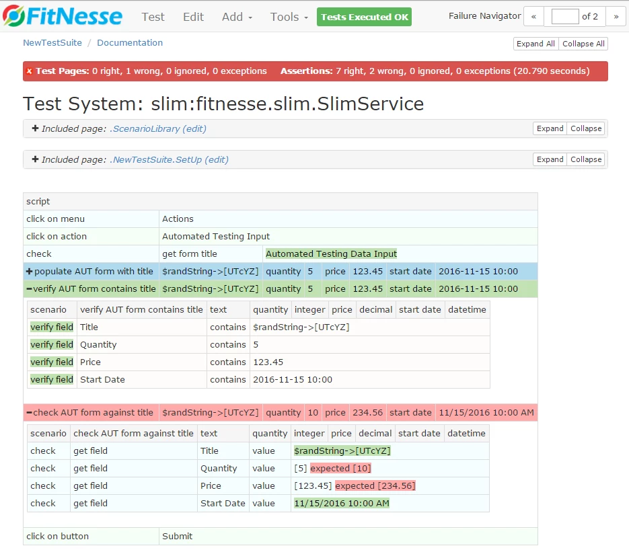Click the Collapse All button
This screenshot has height=550, width=629.
[583, 44]
